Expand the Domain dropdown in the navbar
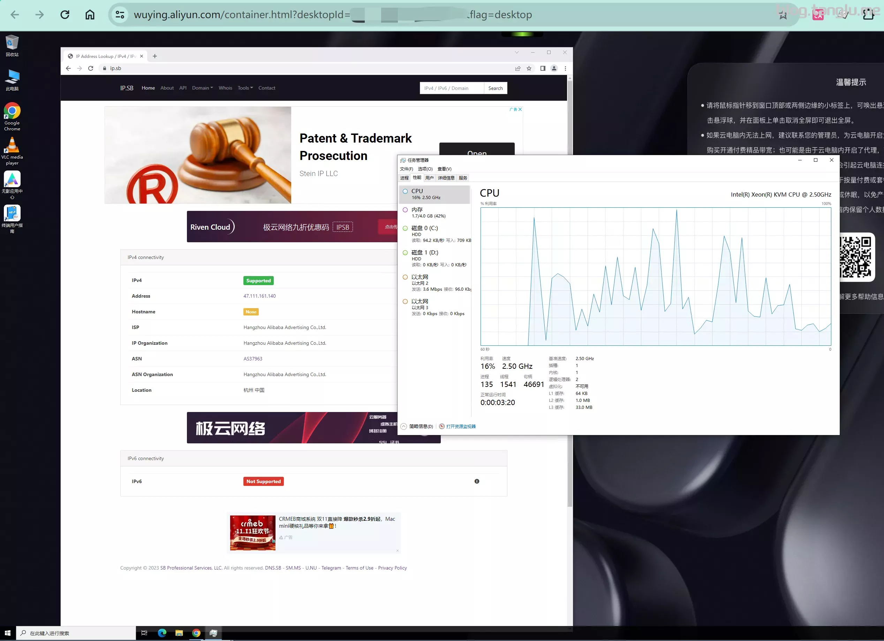 [x=202, y=88]
